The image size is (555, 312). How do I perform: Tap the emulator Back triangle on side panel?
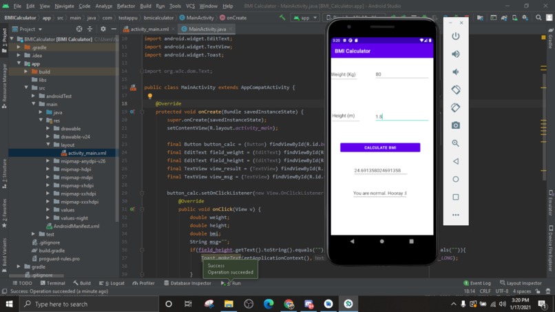tap(456, 161)
